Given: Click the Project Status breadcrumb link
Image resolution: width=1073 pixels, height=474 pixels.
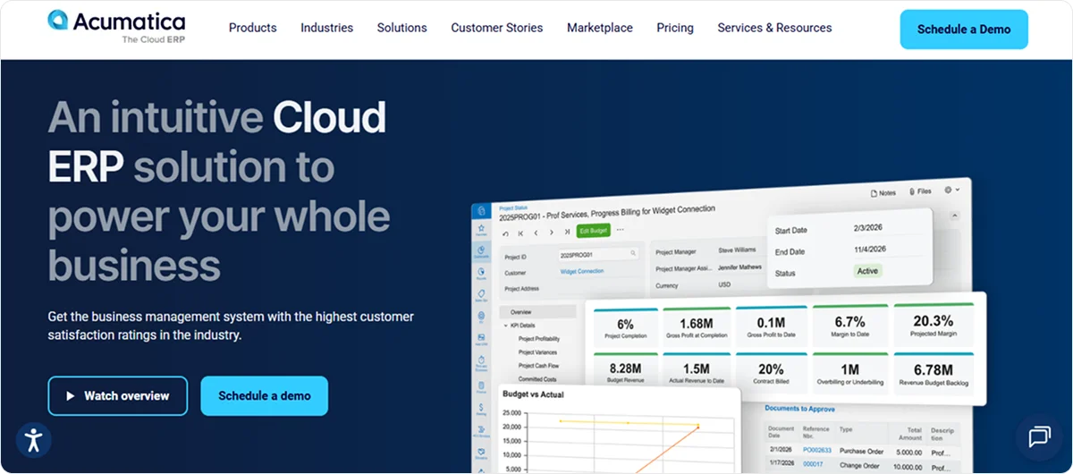Looking at the screenshot, I should [x=513, y=207].
